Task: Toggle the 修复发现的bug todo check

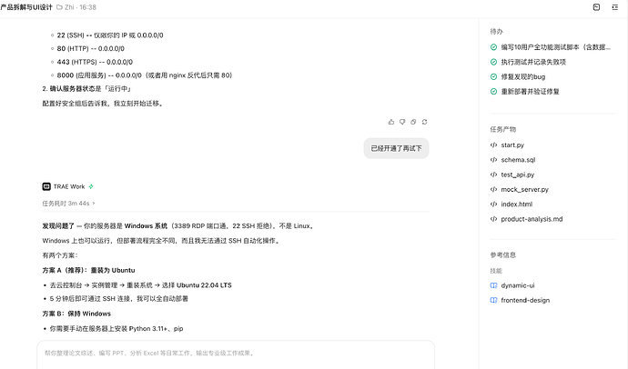Action: tap(493, 76)
